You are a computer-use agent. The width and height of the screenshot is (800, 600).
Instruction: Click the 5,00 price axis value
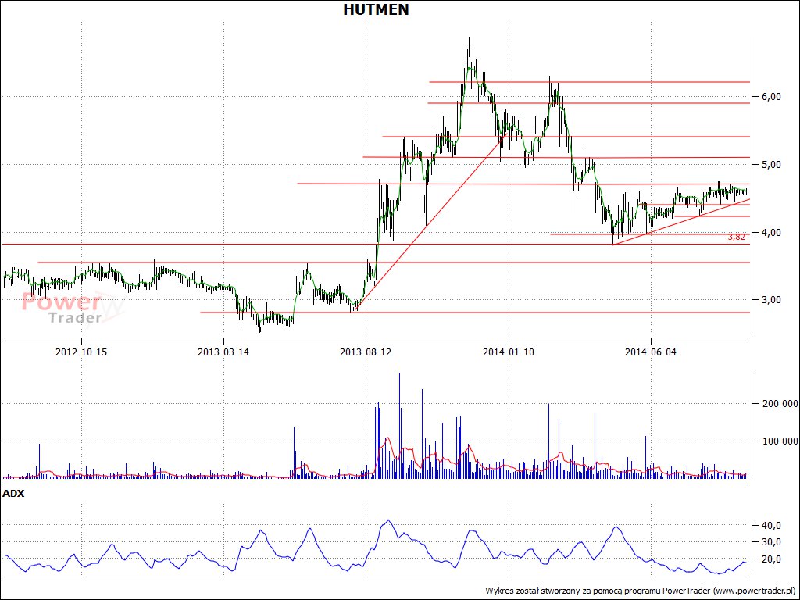[773, 164]
